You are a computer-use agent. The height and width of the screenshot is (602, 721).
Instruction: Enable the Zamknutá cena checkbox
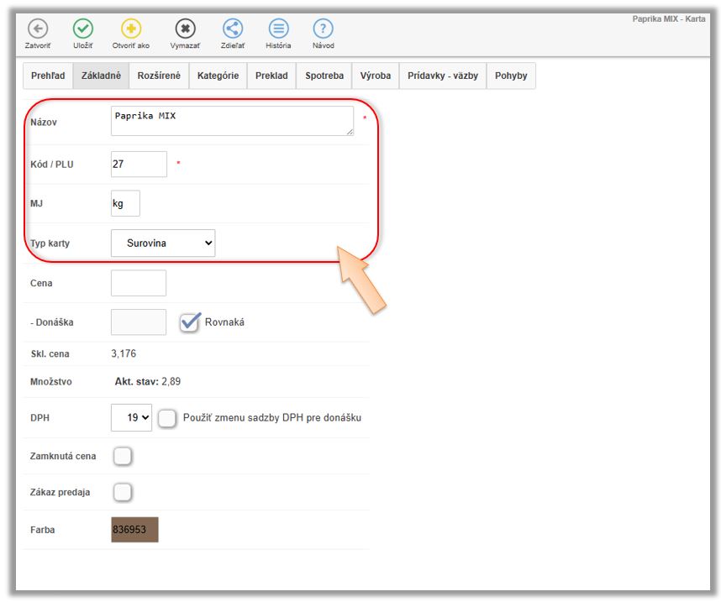[123, 456]
